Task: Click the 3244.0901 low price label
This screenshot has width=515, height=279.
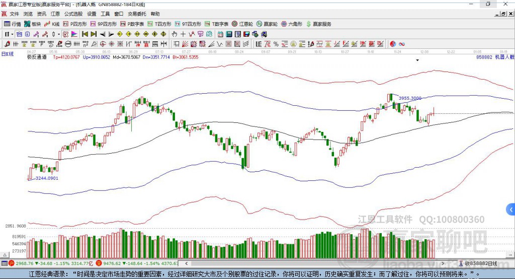Action: tap(47, 178)
